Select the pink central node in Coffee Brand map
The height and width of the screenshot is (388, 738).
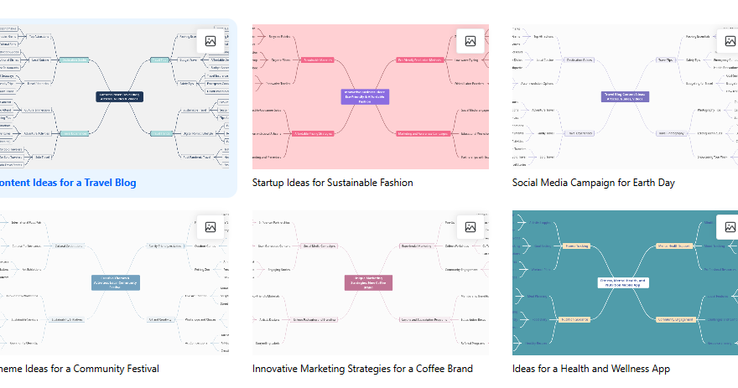pyautogui.click(x=368, y=282)
